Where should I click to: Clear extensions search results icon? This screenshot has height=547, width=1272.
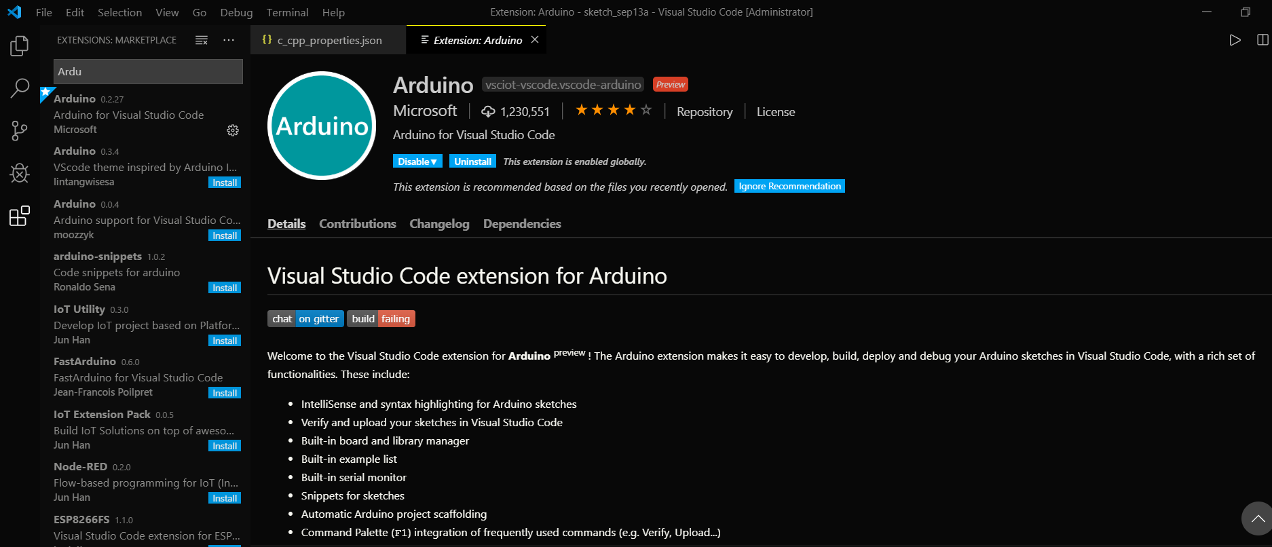(x=202, y=41)
